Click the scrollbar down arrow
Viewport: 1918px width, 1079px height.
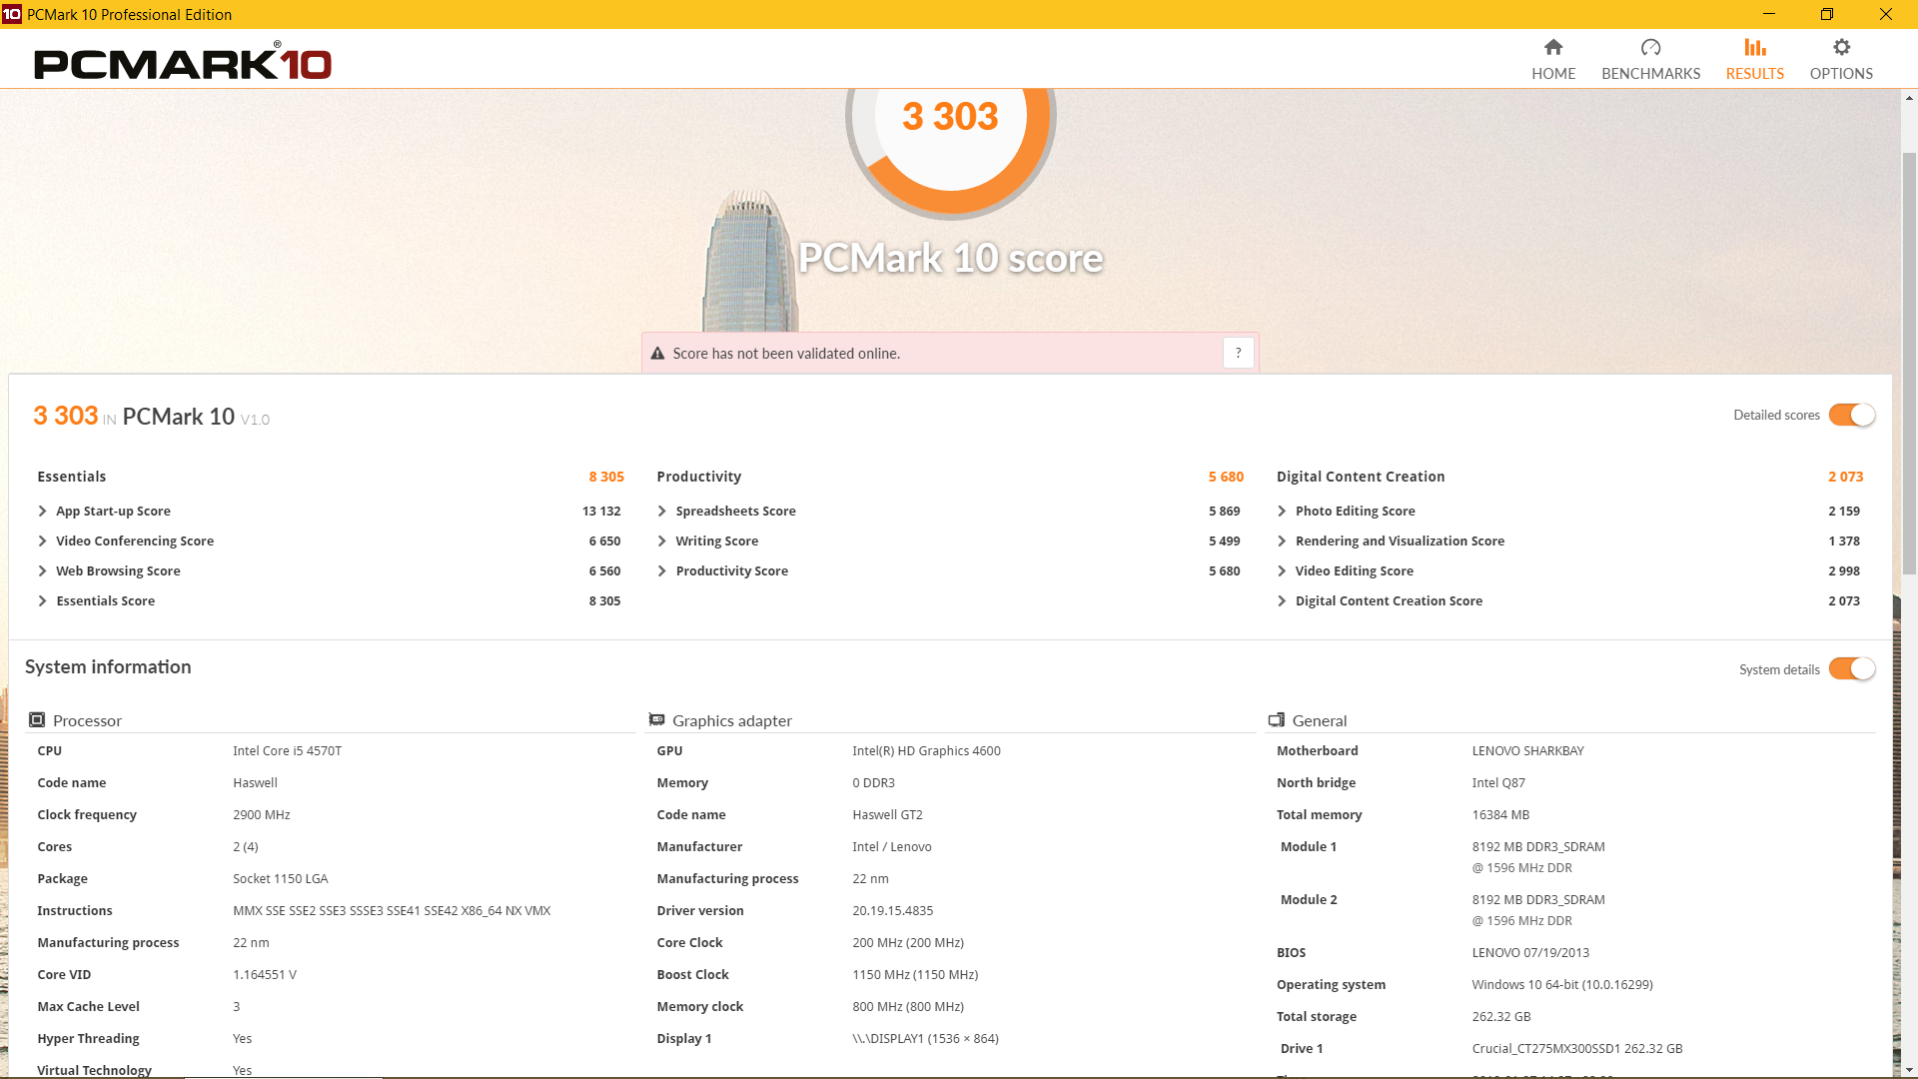1909,1070
